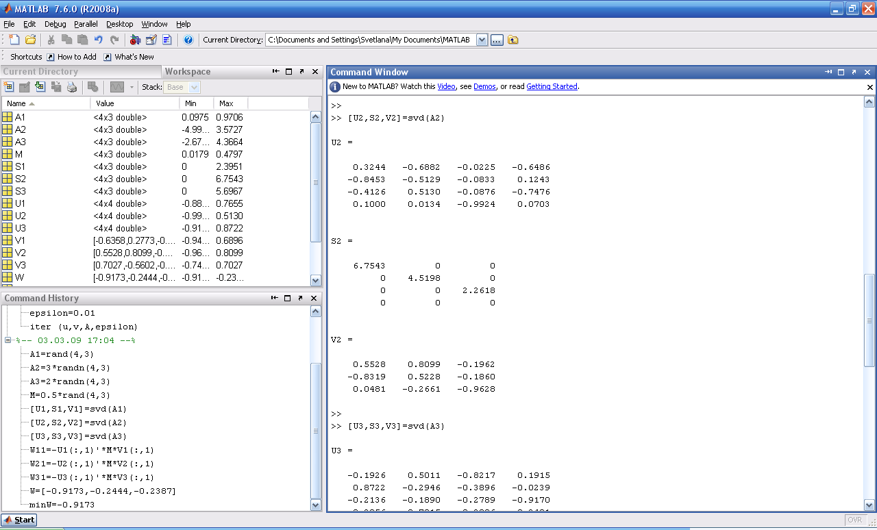Open the Edit menu
The height and width of the screenshot is (530, 877).
29,24
